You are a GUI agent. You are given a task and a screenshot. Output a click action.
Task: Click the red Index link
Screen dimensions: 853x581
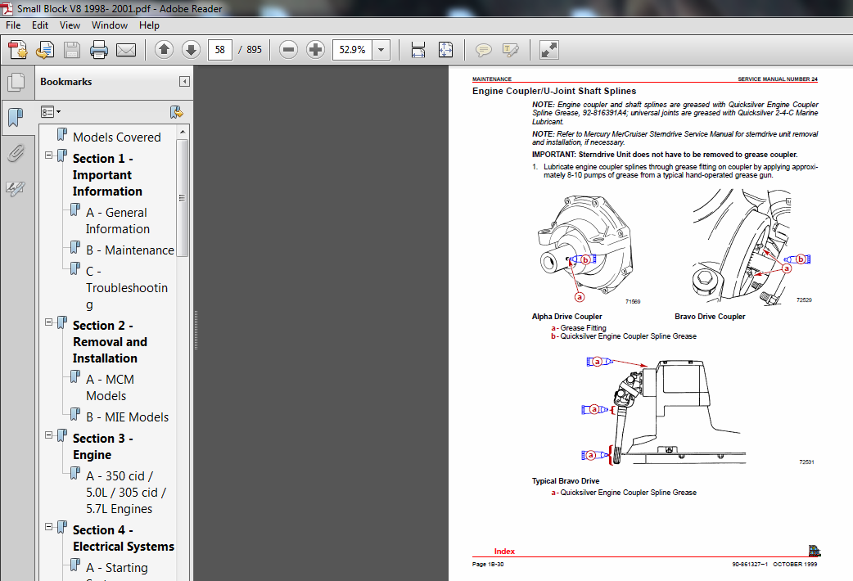coord(504,551)
